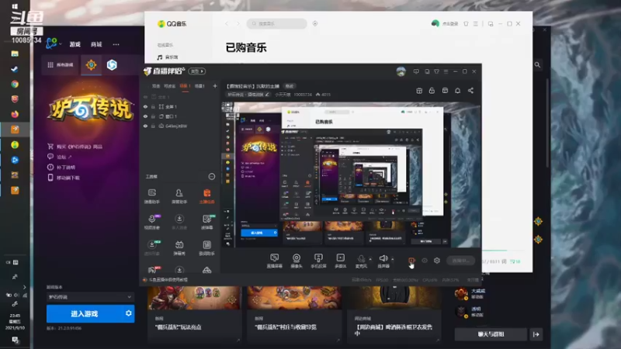Open Firefox from the vertical taskbar
621x349 pixels.
[x=15, y=114]
